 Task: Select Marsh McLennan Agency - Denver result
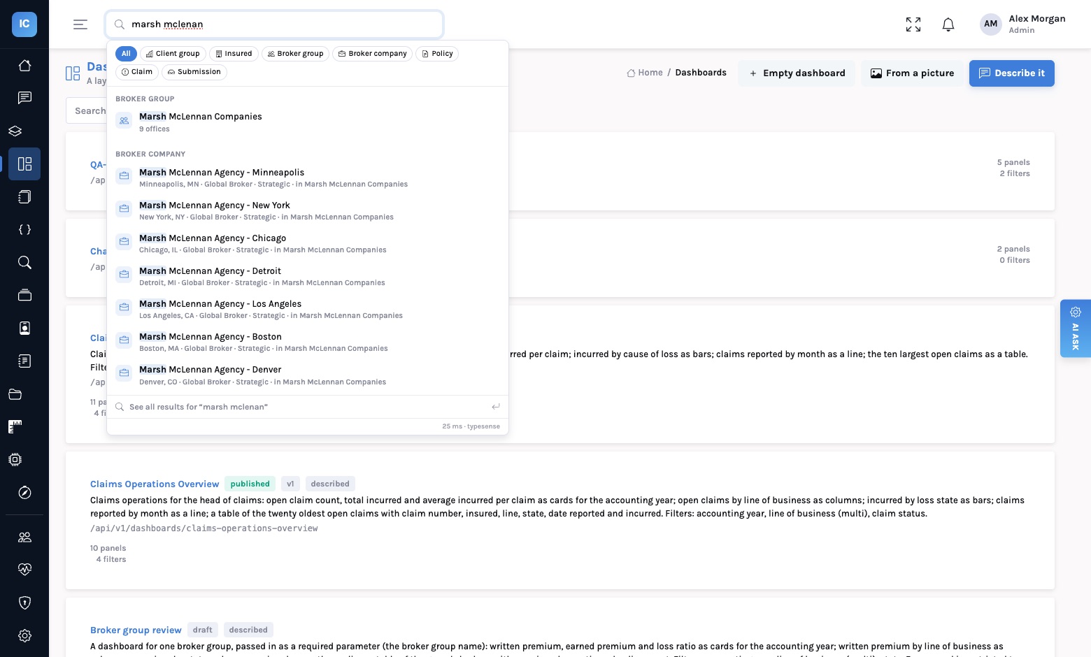308,375
